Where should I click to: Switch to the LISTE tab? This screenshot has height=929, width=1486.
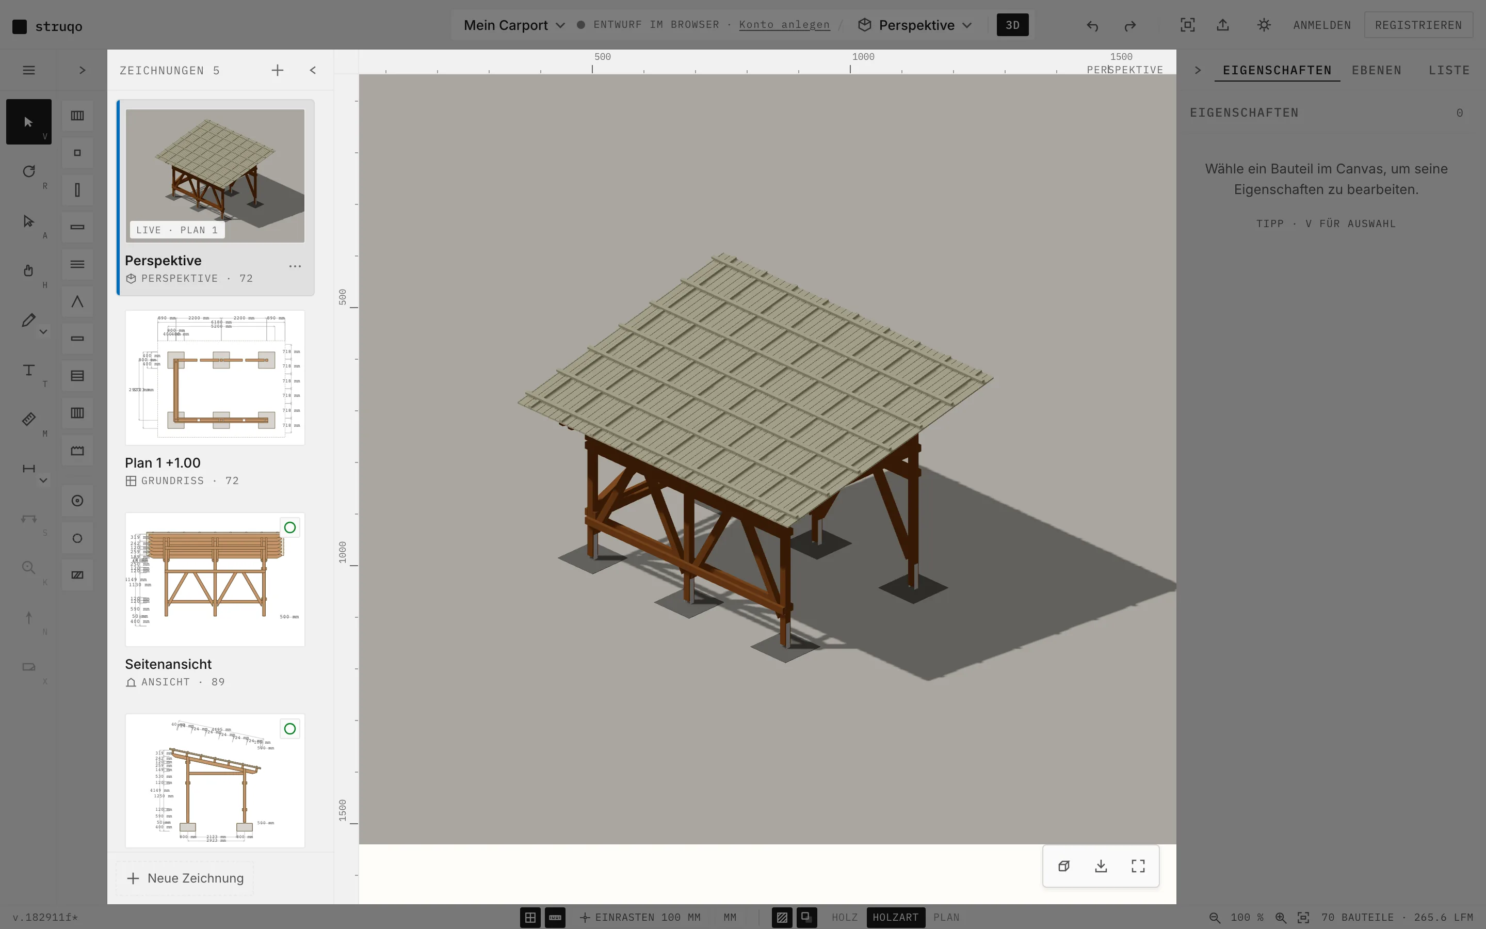1449,70
